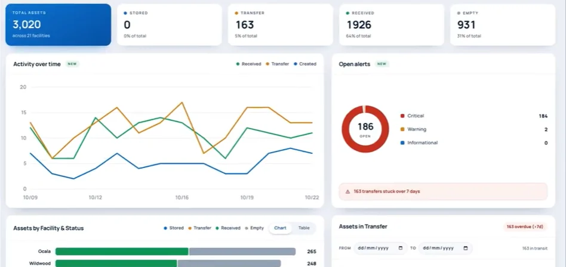Click the 265 total for Ocala

(312, 252)
